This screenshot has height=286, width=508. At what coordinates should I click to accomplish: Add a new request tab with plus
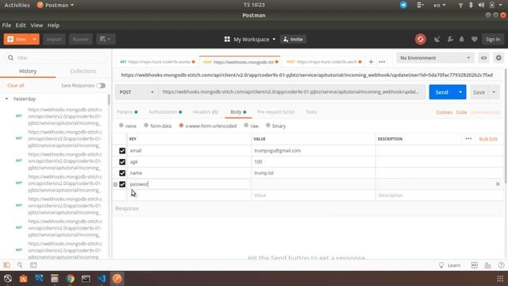371,62
